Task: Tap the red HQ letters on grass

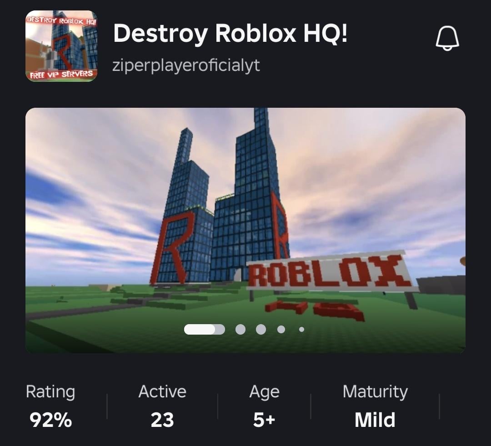Action: [315, 310]
